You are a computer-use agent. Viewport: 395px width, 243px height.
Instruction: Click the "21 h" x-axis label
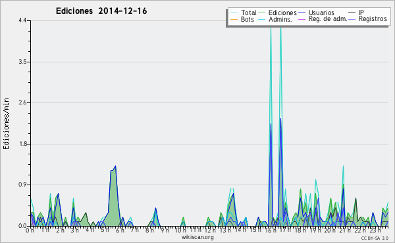coord(344,231)
